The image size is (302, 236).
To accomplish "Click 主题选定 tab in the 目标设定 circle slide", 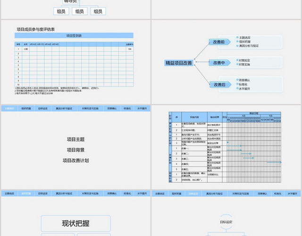I will (x=160, y=194).
